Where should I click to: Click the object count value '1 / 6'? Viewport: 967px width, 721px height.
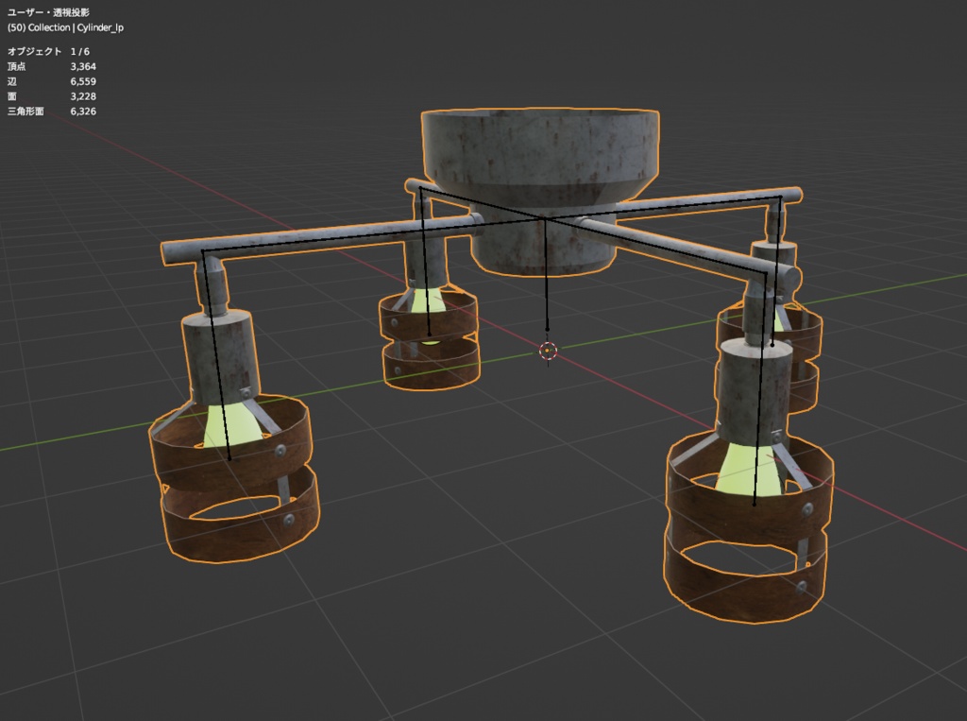click(80, 51)
